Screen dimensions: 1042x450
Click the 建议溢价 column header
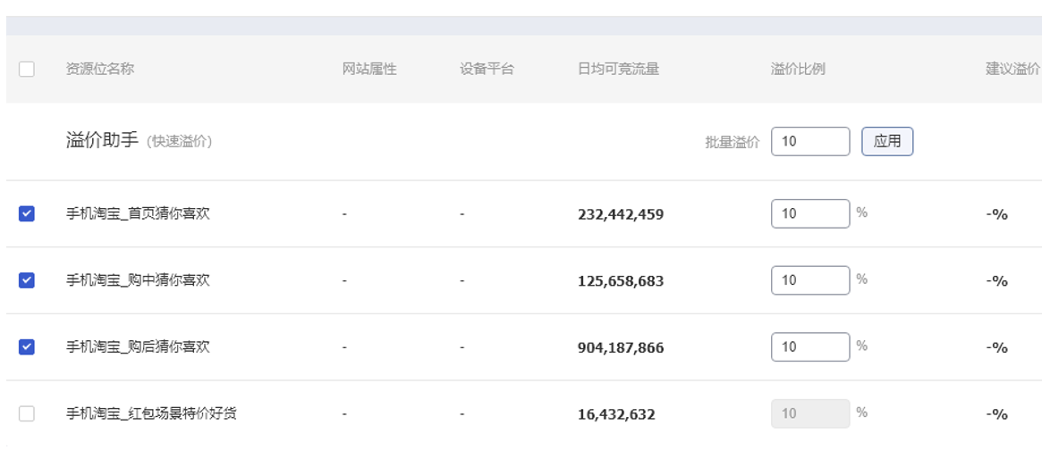tap(1012, 69)
